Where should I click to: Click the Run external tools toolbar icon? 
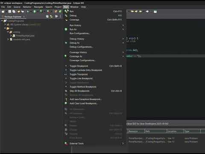click(x=48, y=12)
